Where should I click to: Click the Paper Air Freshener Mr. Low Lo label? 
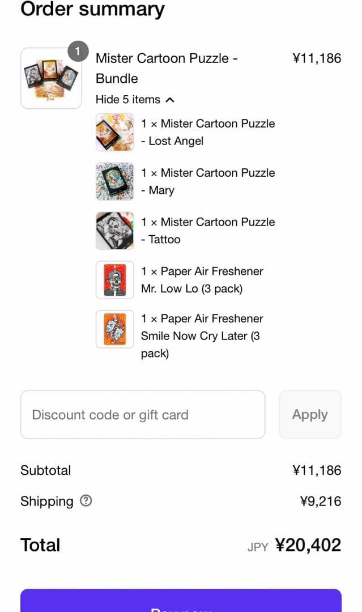(201, 280)
